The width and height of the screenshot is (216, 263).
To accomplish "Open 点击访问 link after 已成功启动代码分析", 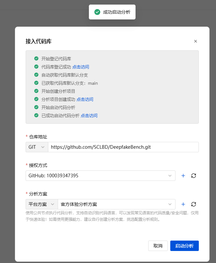I will tap(89, 116).
